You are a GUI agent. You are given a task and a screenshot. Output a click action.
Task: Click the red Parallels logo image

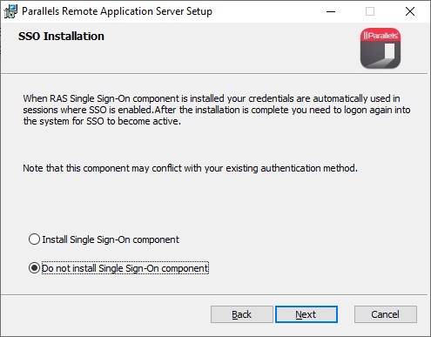380,48
